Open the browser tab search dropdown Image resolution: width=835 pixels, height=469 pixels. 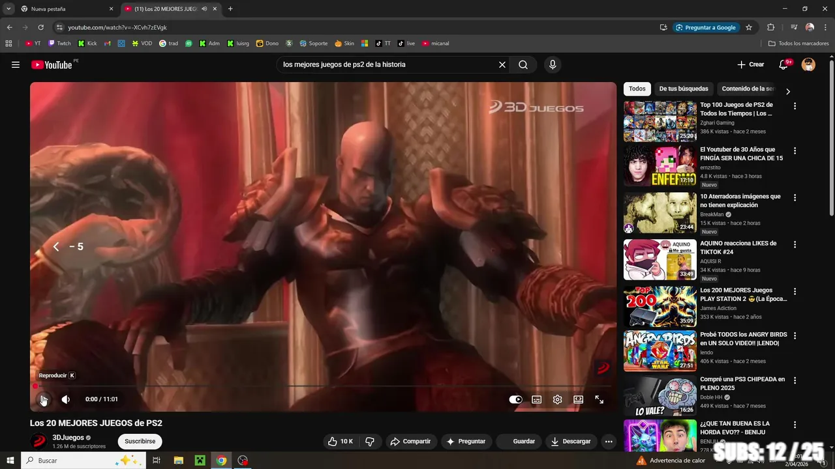(x=8, y=9)
